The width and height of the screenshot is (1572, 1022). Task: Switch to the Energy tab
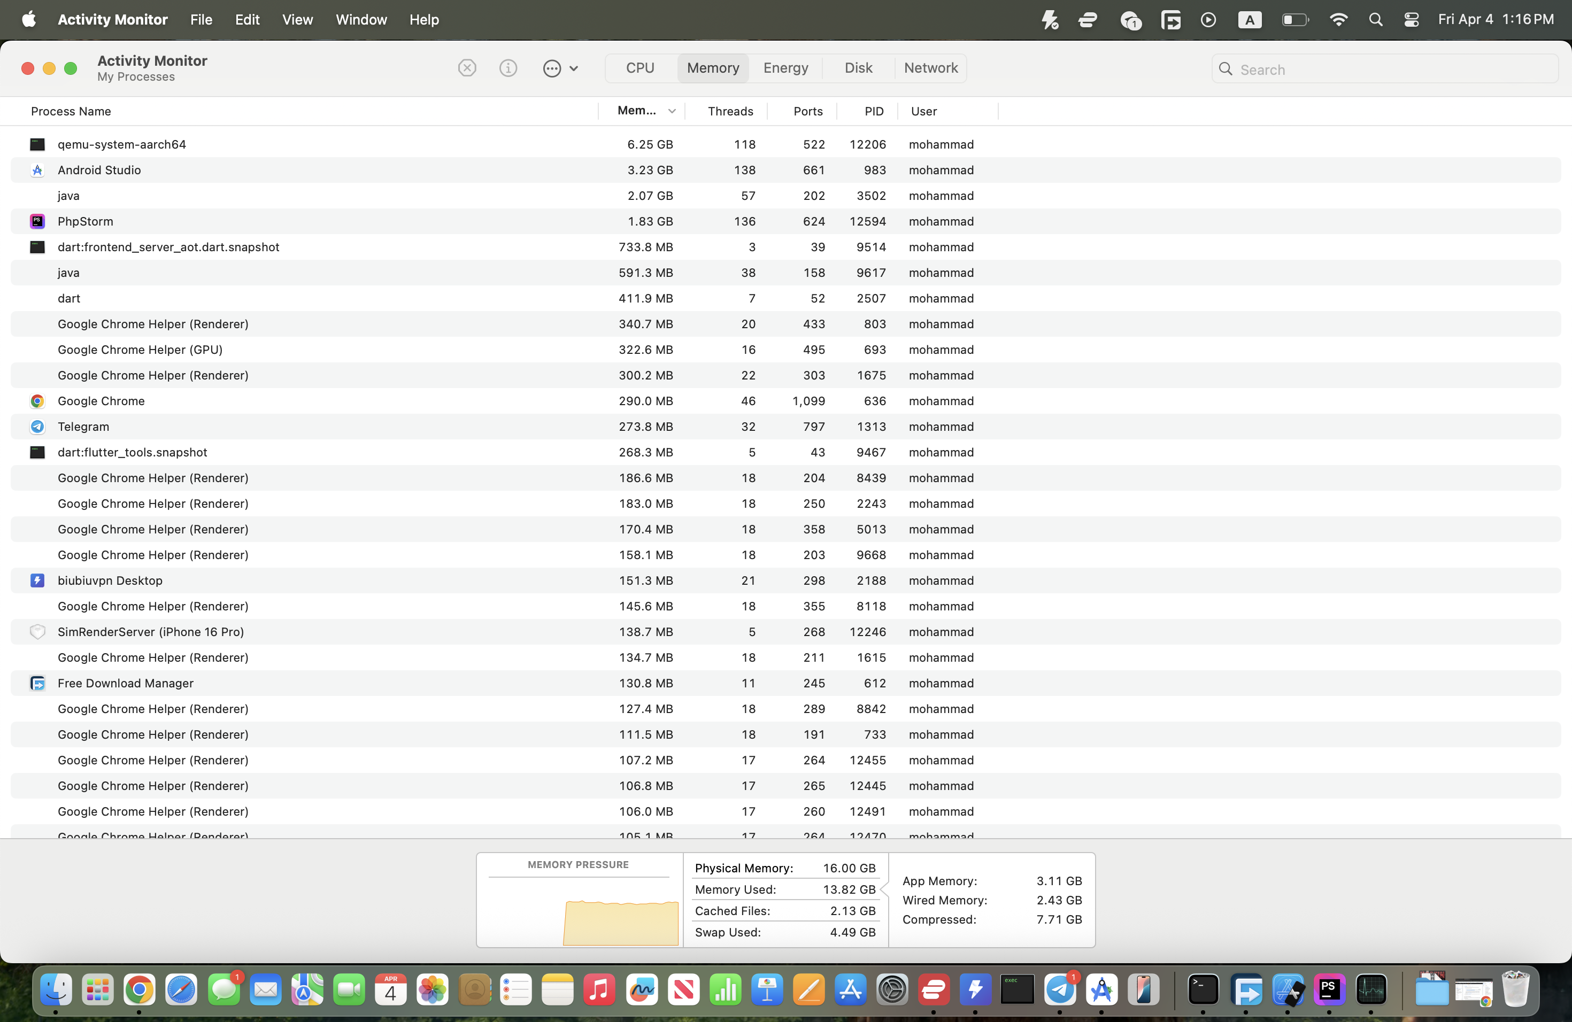pos(785,68)
